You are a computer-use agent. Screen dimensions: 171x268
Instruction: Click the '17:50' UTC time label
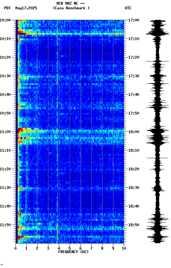pyautogui.click(x=134, y=113)
